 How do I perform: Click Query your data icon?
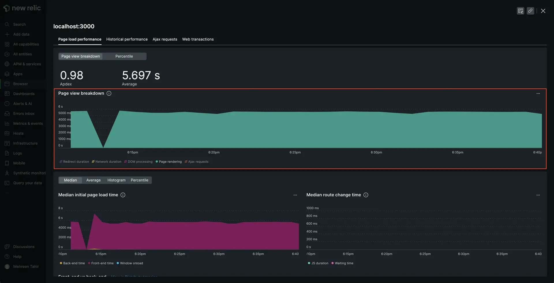pos(7,183)
